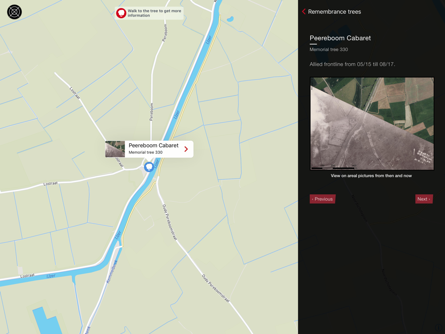The image size is (445, 334).
Task: Tap the callout thumbnail image
Action: coord(115,149)
